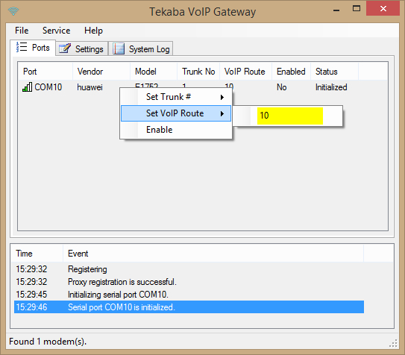
Task: Sort by the Vendor column header
Action: tap(101, 72)
